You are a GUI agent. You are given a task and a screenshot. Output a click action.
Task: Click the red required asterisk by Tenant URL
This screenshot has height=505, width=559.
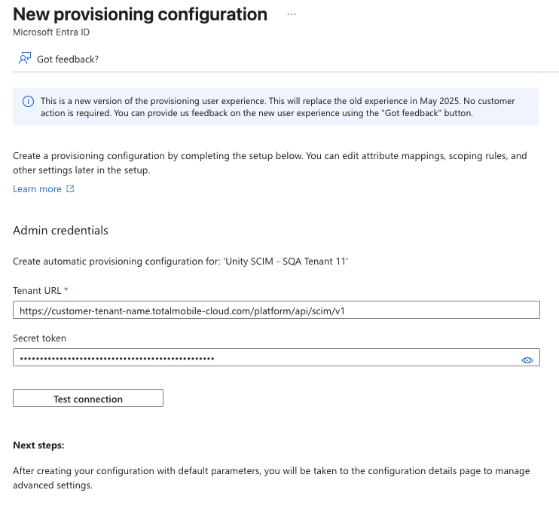[x=66, y=290]
